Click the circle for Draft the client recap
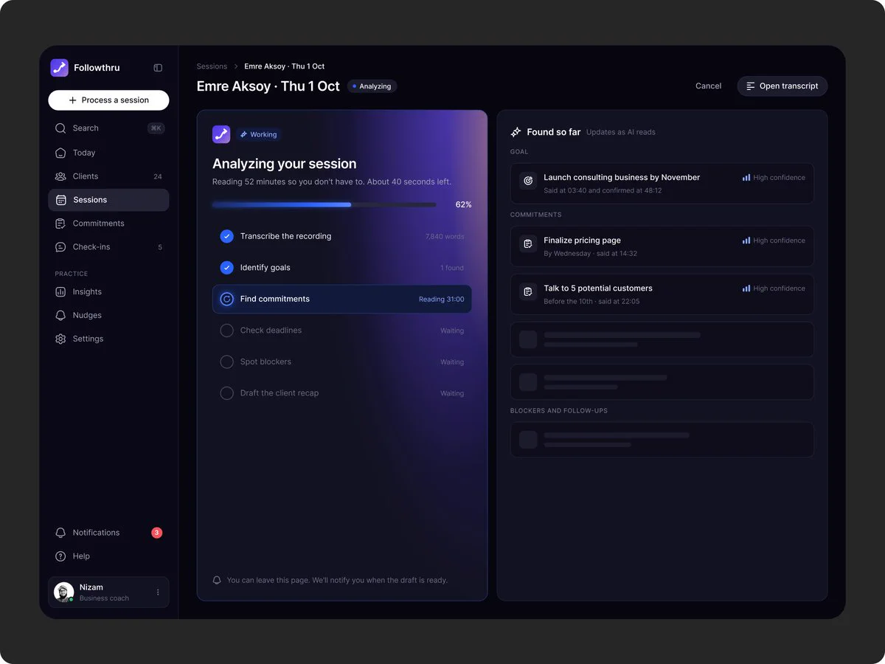This screenshot has width=885, height=664. coord(227,393)
